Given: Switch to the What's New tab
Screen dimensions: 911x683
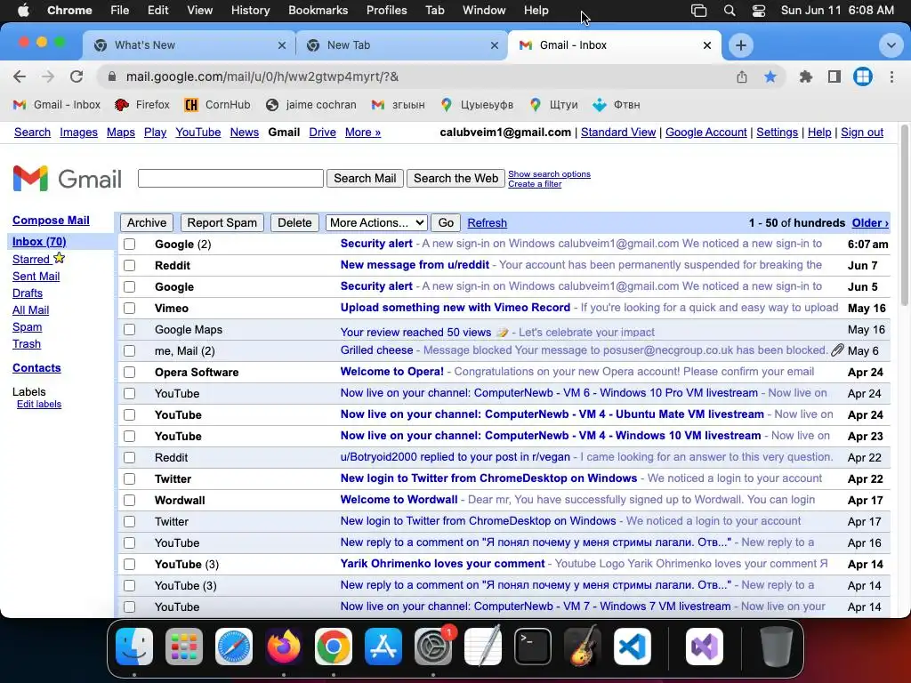Looking at the screenshot, I should 189,45.
